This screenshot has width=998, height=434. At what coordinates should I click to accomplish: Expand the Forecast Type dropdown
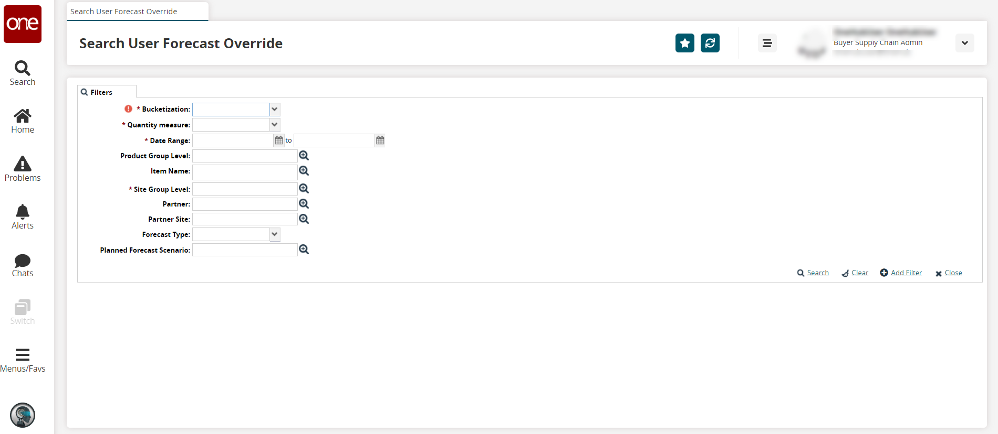[274, 234]
